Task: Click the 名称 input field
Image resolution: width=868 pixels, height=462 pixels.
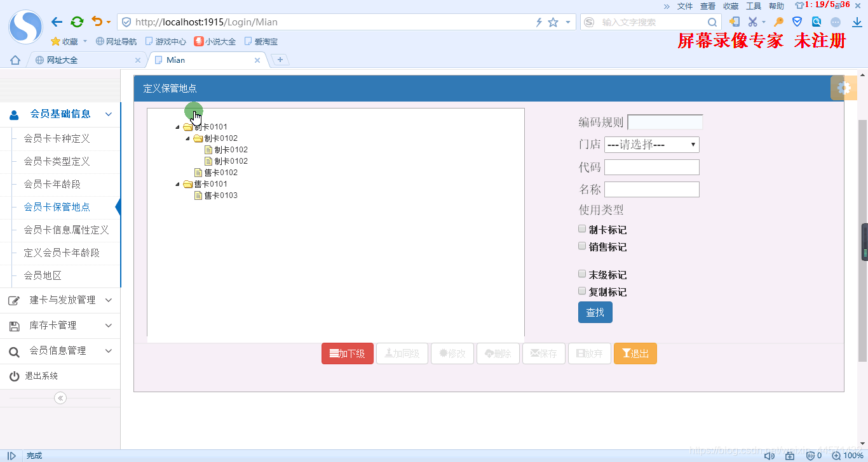Action: 652,190
